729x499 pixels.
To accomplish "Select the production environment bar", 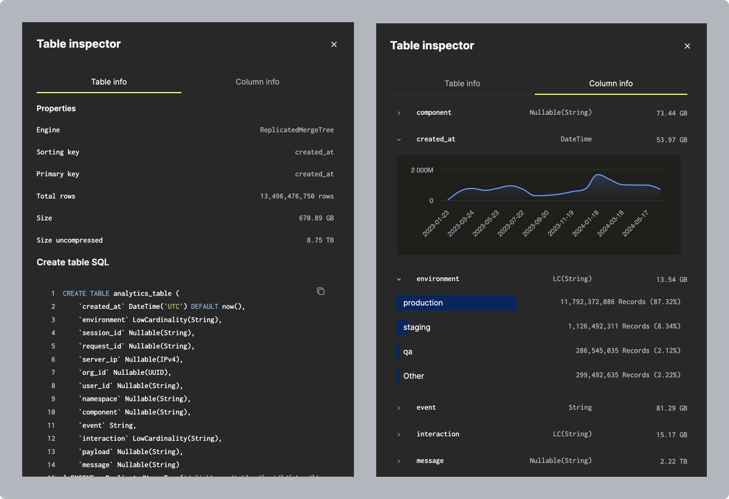I will pyautogui.click(x=457, y=303).
